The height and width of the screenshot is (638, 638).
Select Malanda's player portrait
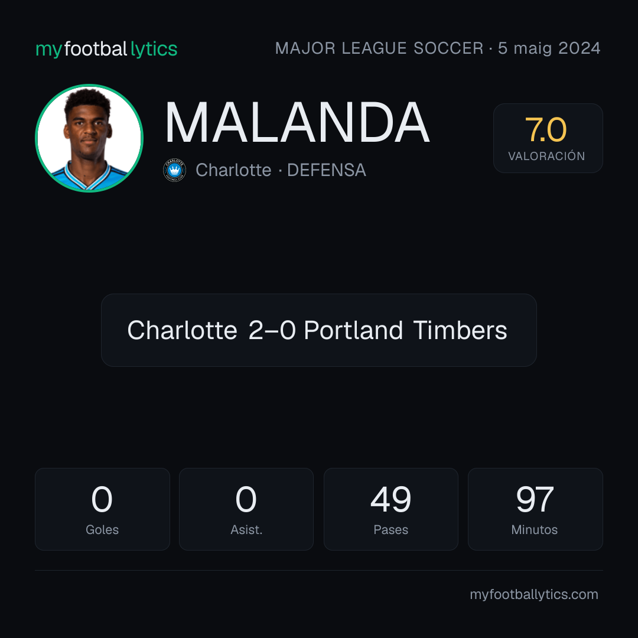click(89, 138)
